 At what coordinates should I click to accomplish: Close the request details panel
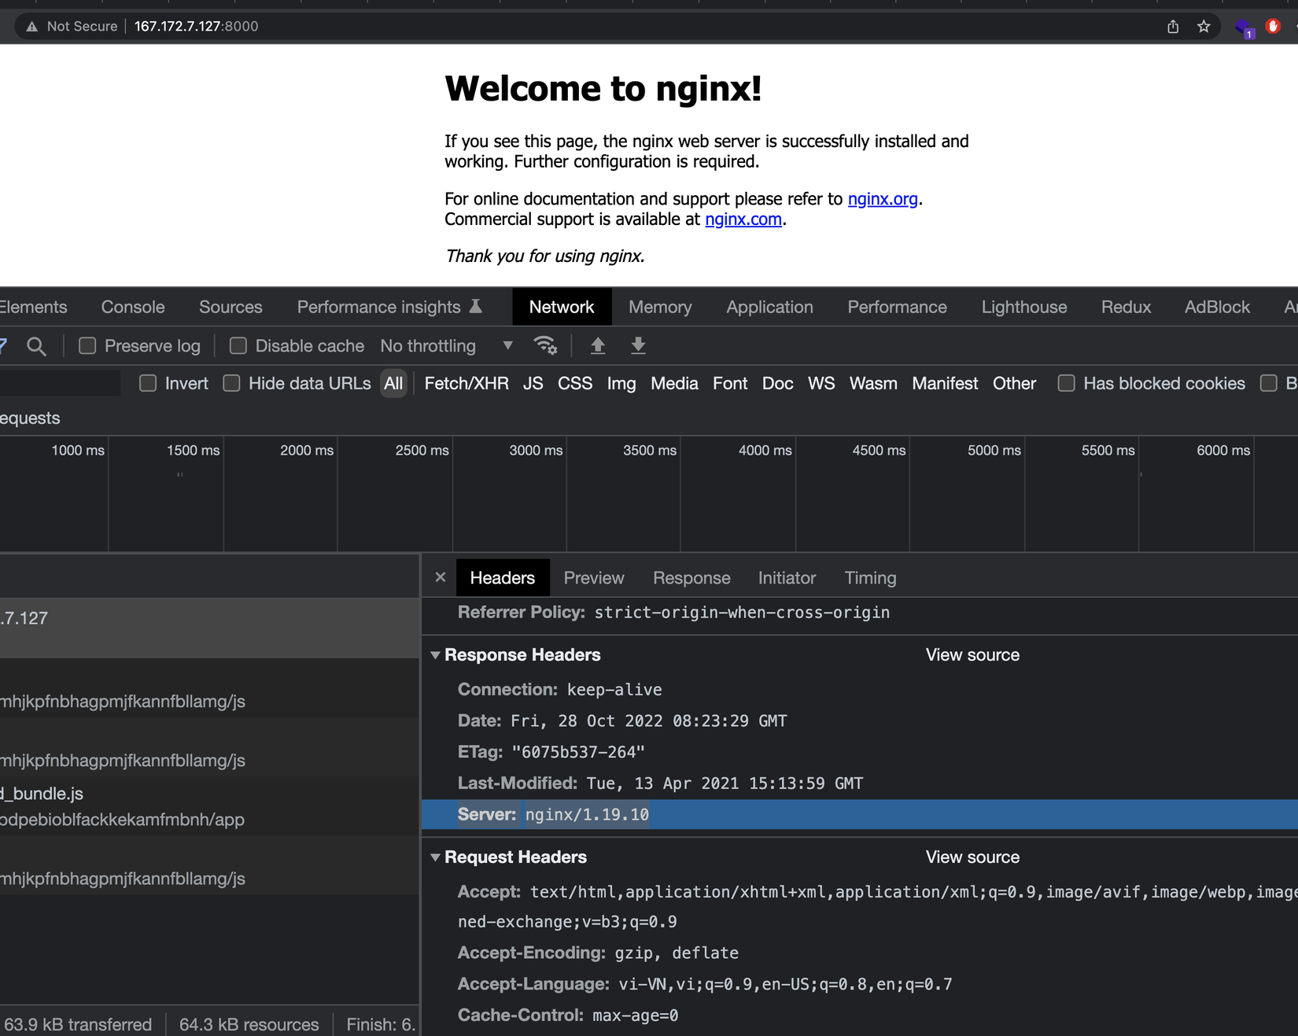pyautogui.click(x=441, y=577)
